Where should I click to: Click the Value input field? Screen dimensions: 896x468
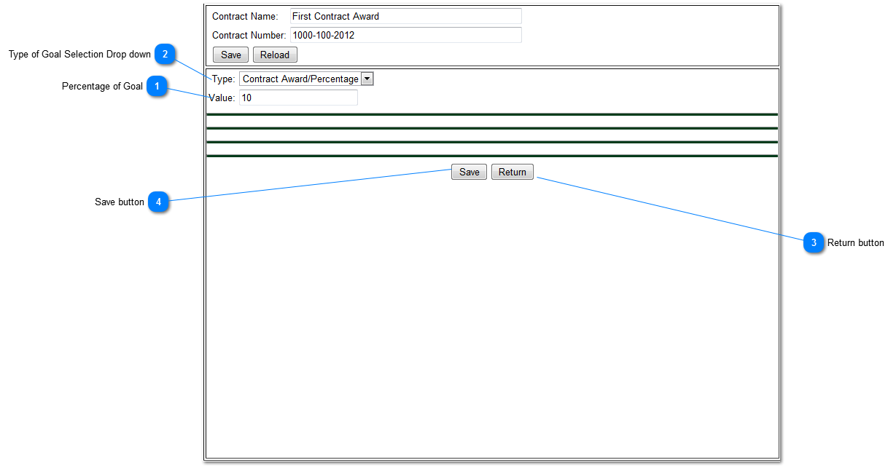[298, 98]
